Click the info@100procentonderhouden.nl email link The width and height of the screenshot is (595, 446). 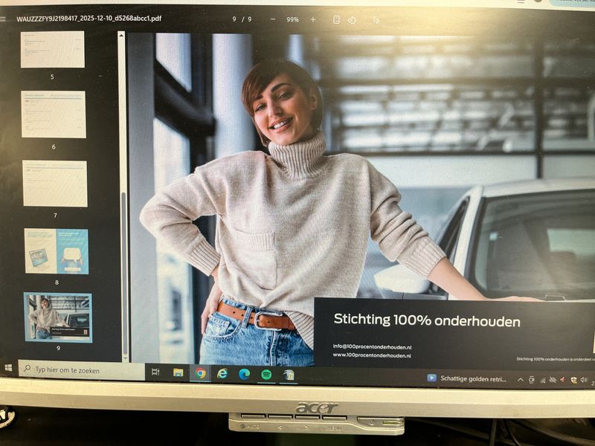click(x=373, y=346)
